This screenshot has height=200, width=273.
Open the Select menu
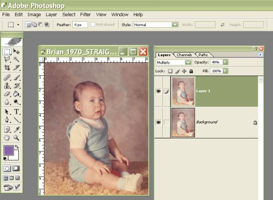[x=69, y=14]
